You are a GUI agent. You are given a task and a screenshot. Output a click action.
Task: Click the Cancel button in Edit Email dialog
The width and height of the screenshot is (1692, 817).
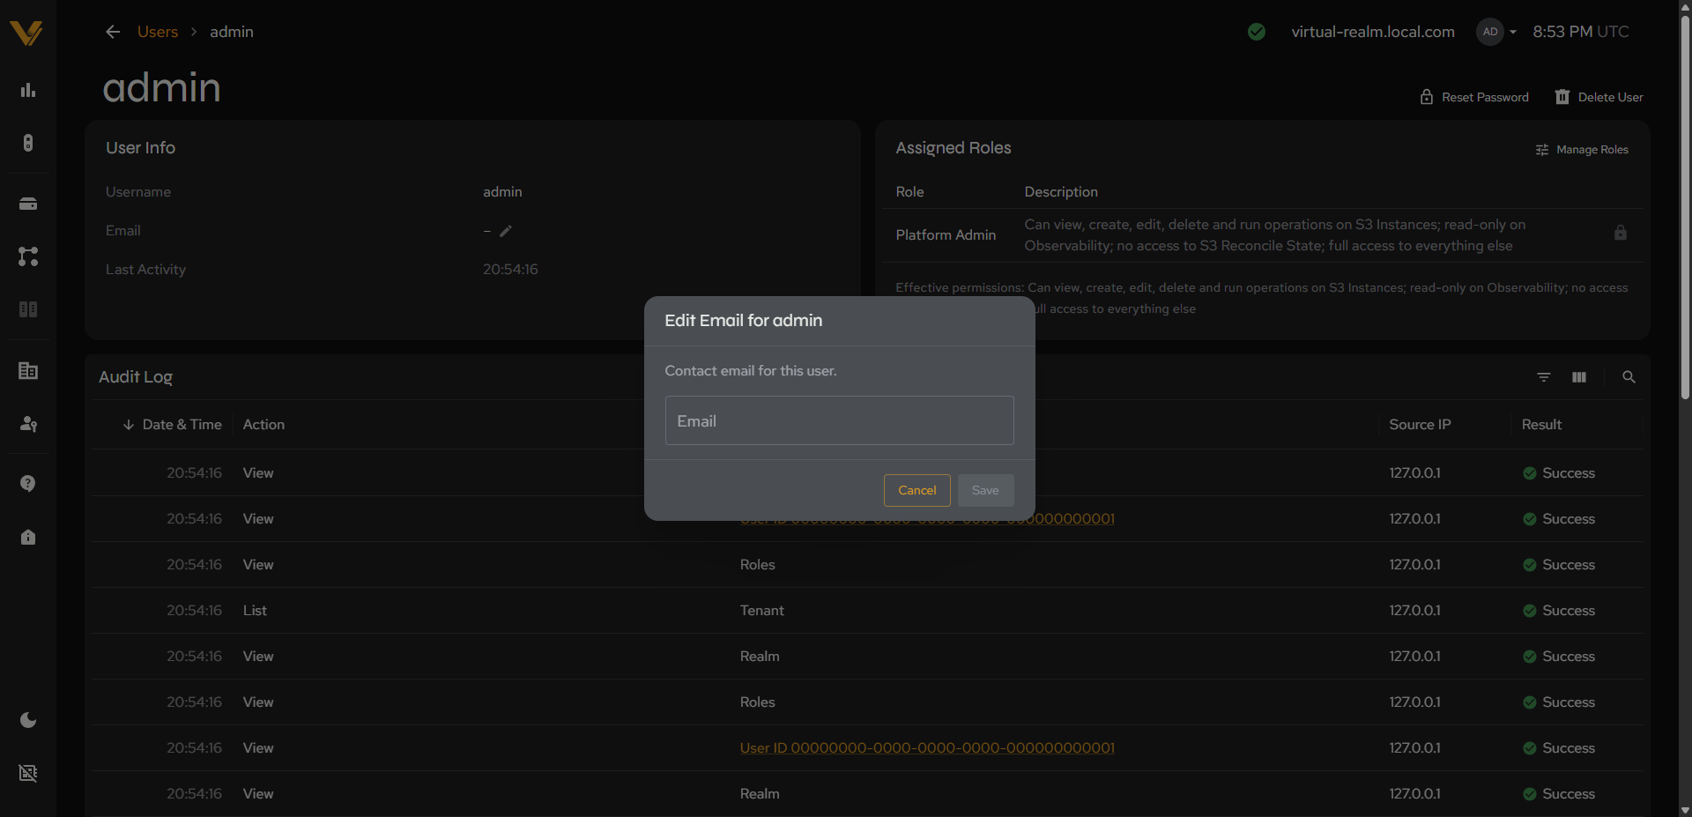(916, 490)
